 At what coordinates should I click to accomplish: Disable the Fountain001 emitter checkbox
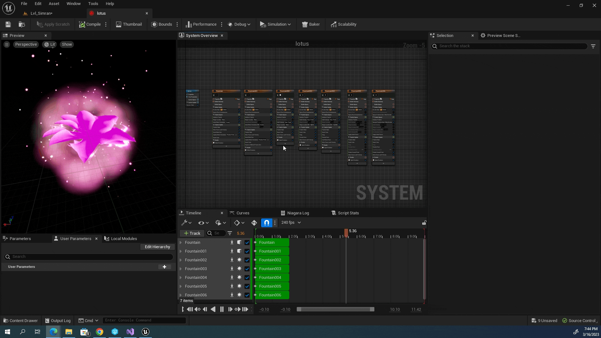pos(247,251)
